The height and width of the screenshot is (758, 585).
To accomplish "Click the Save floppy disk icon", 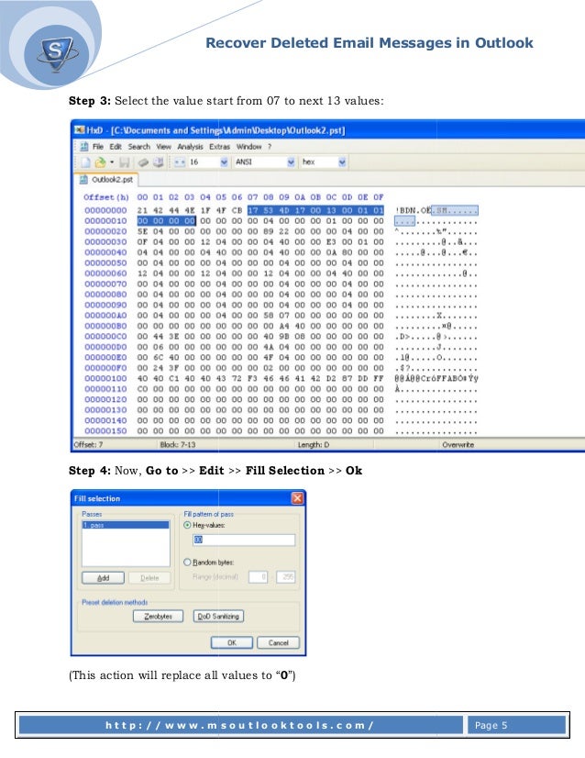I will 125,162.
